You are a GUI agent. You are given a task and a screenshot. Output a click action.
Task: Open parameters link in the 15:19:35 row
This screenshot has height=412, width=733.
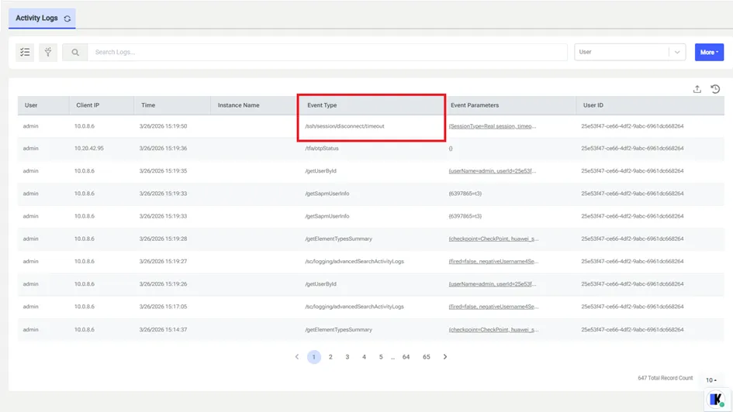493,171
